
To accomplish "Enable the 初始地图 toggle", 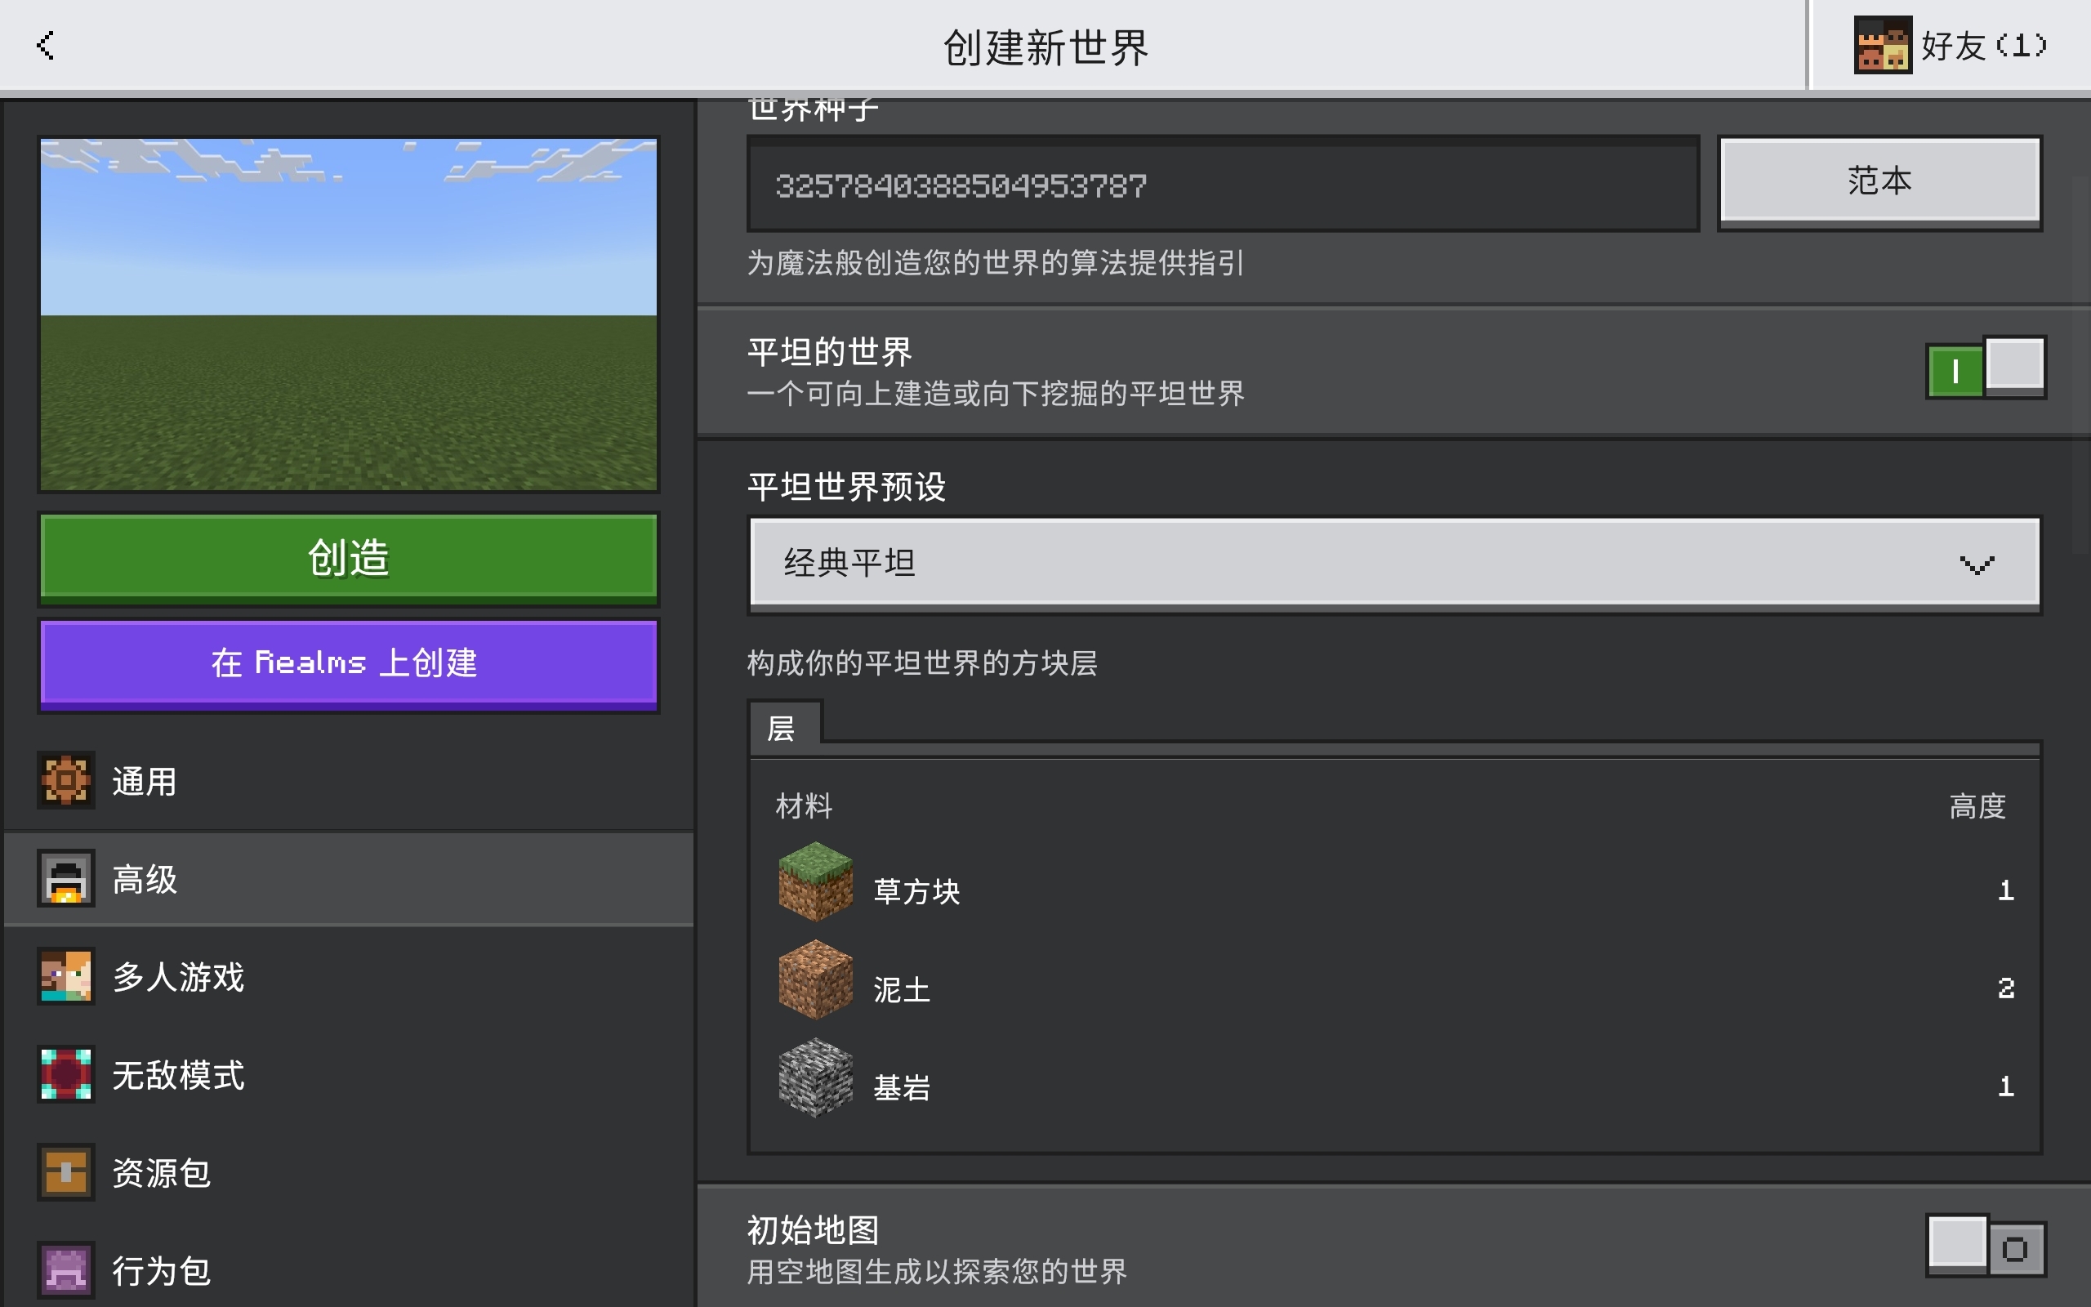I will 1986,1247.
